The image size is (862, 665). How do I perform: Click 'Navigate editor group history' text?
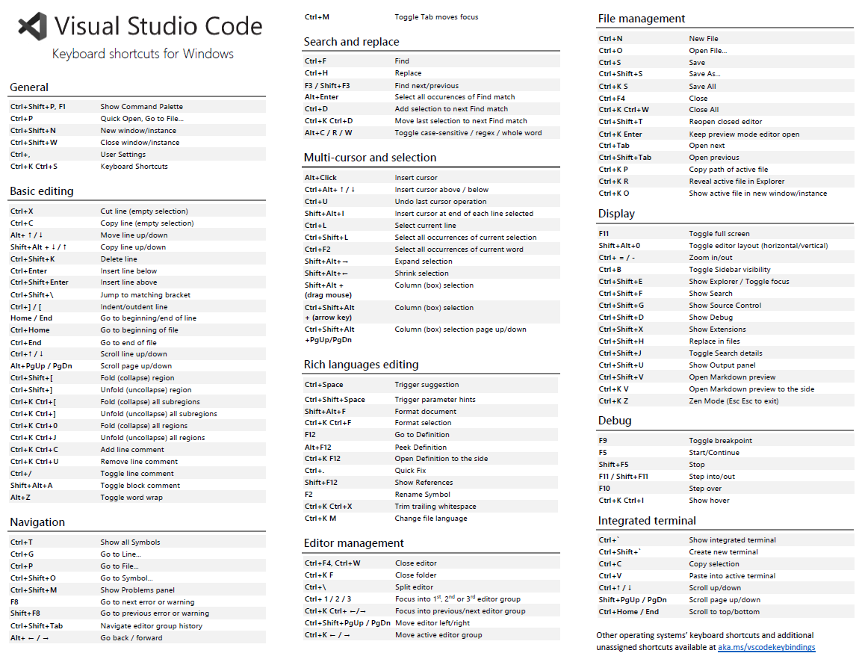click(151, 626)
